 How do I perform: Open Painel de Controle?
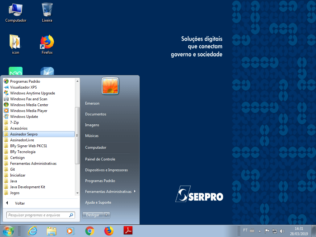click(100, 159)
